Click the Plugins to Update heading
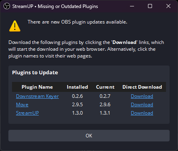This screenshot has width=178, height=151. pos(35,73)
